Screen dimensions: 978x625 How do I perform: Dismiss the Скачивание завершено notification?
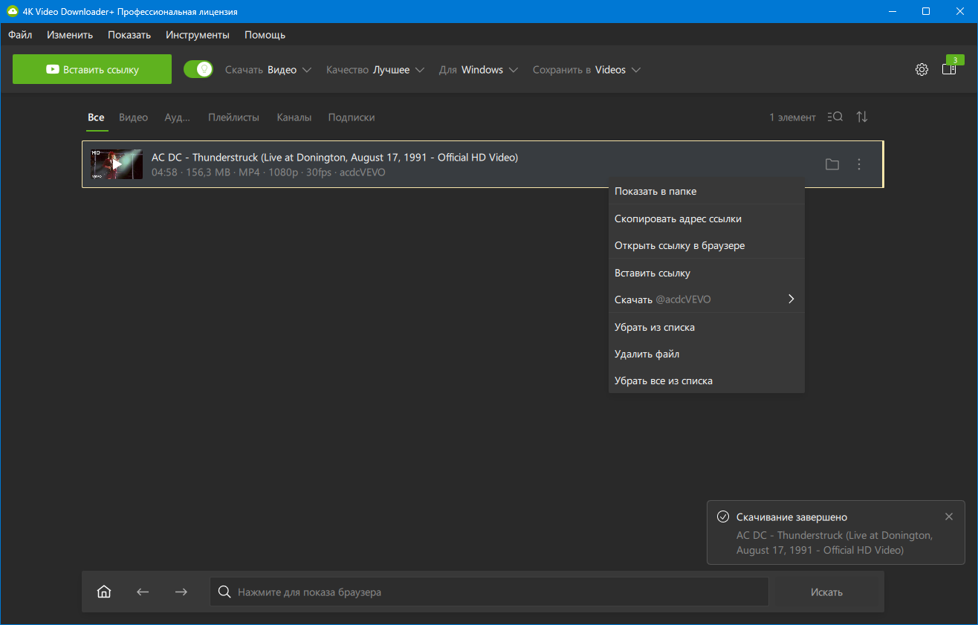pos(948,516)
